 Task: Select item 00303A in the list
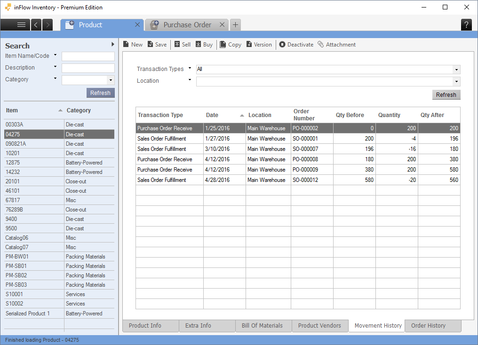tap(59, 125)
